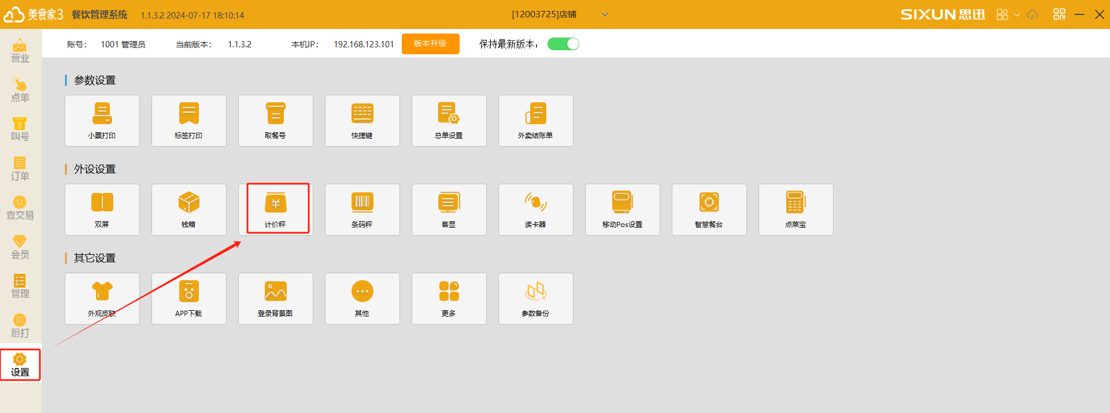1110x413 pixels.
Task: Open the 更多 more settings tile
Action: pos(449,299)
